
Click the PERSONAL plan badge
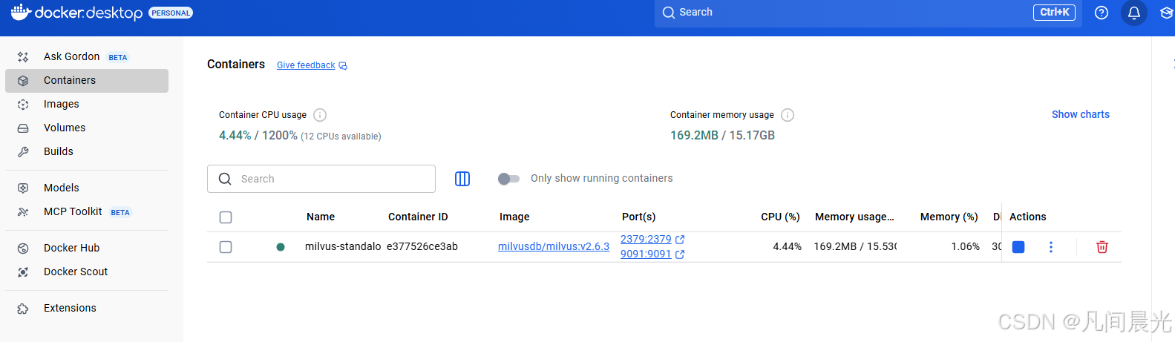pos(171,13)
